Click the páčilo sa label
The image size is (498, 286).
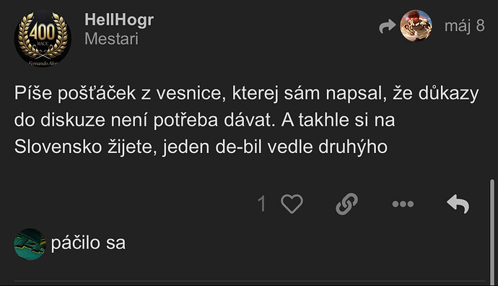88,243
